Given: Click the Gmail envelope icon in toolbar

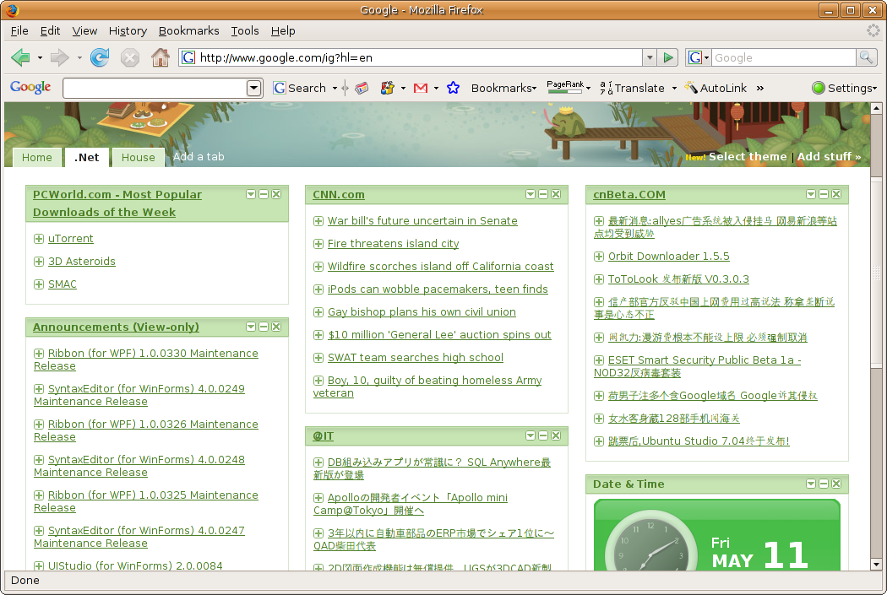Looking at the screenshot, I should pyautogui.click(x=421, y=88).
